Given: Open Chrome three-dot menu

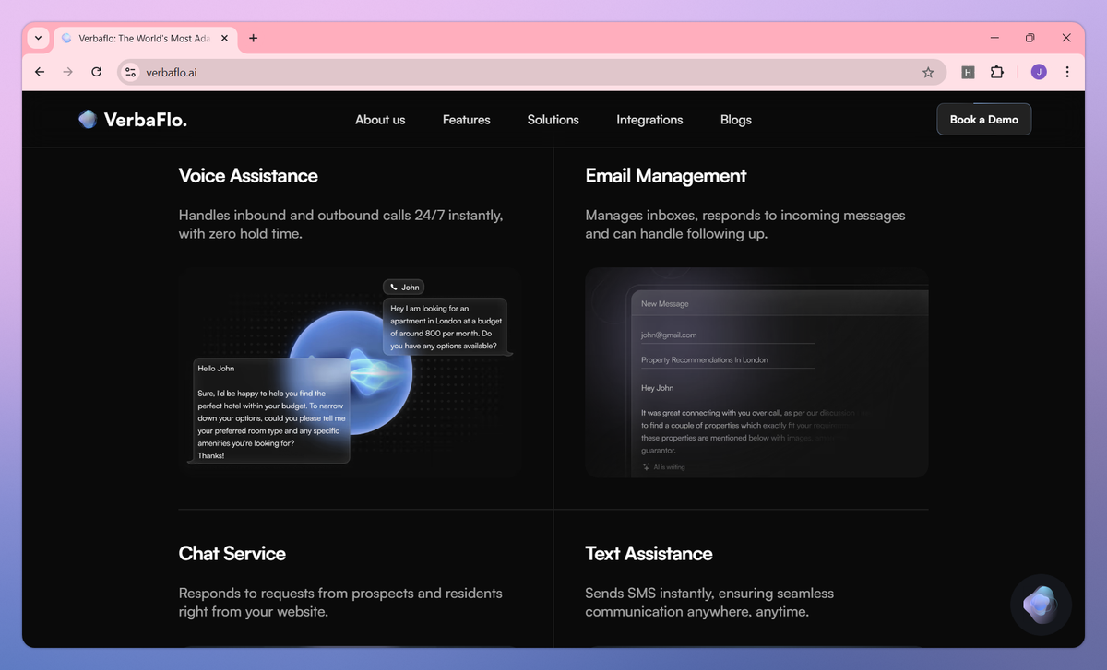Looking at the screenshot, I should point(1067,72).
